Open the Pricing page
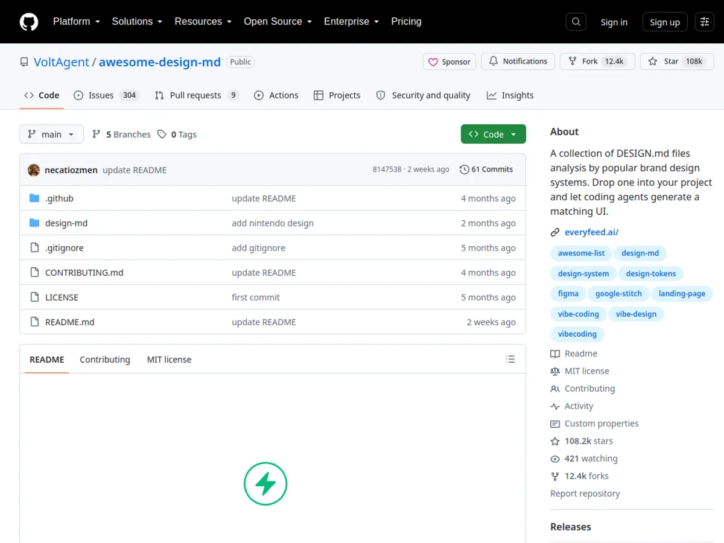This screenshot has height=543, width=724. (406, 21)
